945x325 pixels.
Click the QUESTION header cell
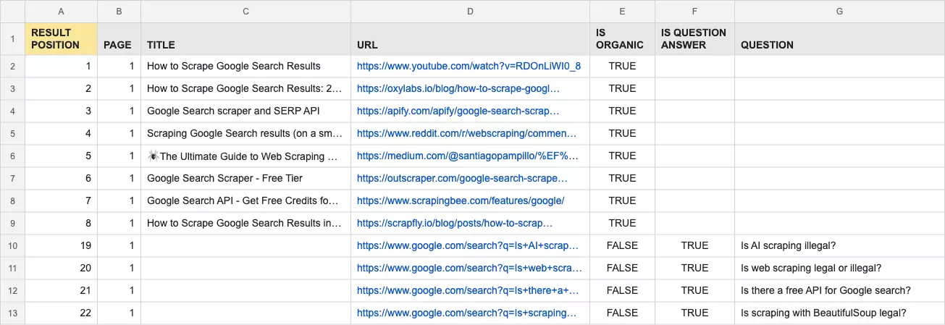(839, 38)
